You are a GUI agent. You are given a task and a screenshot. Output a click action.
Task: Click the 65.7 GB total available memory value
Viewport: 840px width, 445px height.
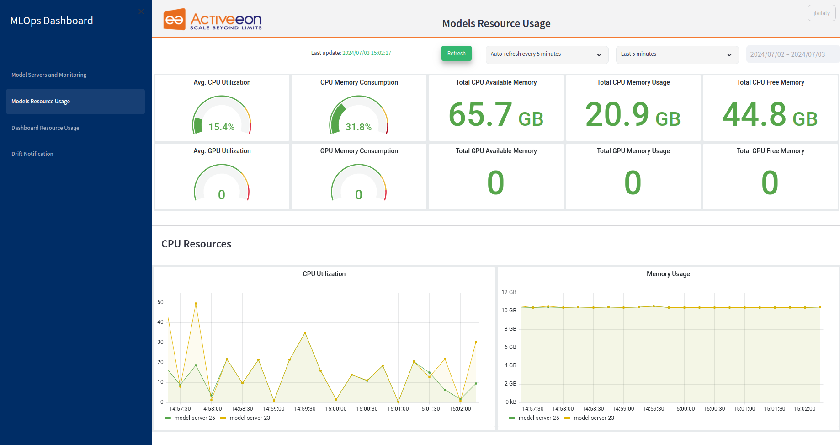pos(496,115)
